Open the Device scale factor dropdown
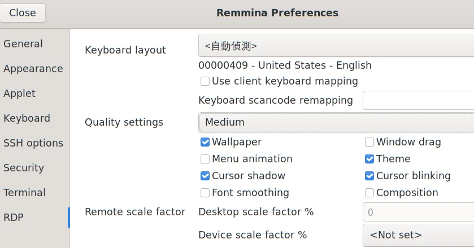 pyautogui.click(x=418, y=235)
